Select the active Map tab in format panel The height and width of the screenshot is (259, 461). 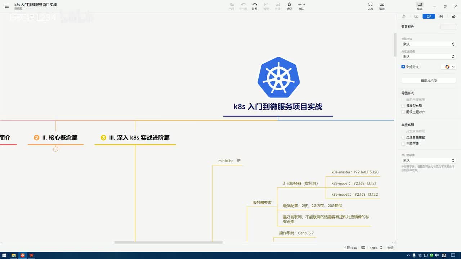[x=429, y=16]
